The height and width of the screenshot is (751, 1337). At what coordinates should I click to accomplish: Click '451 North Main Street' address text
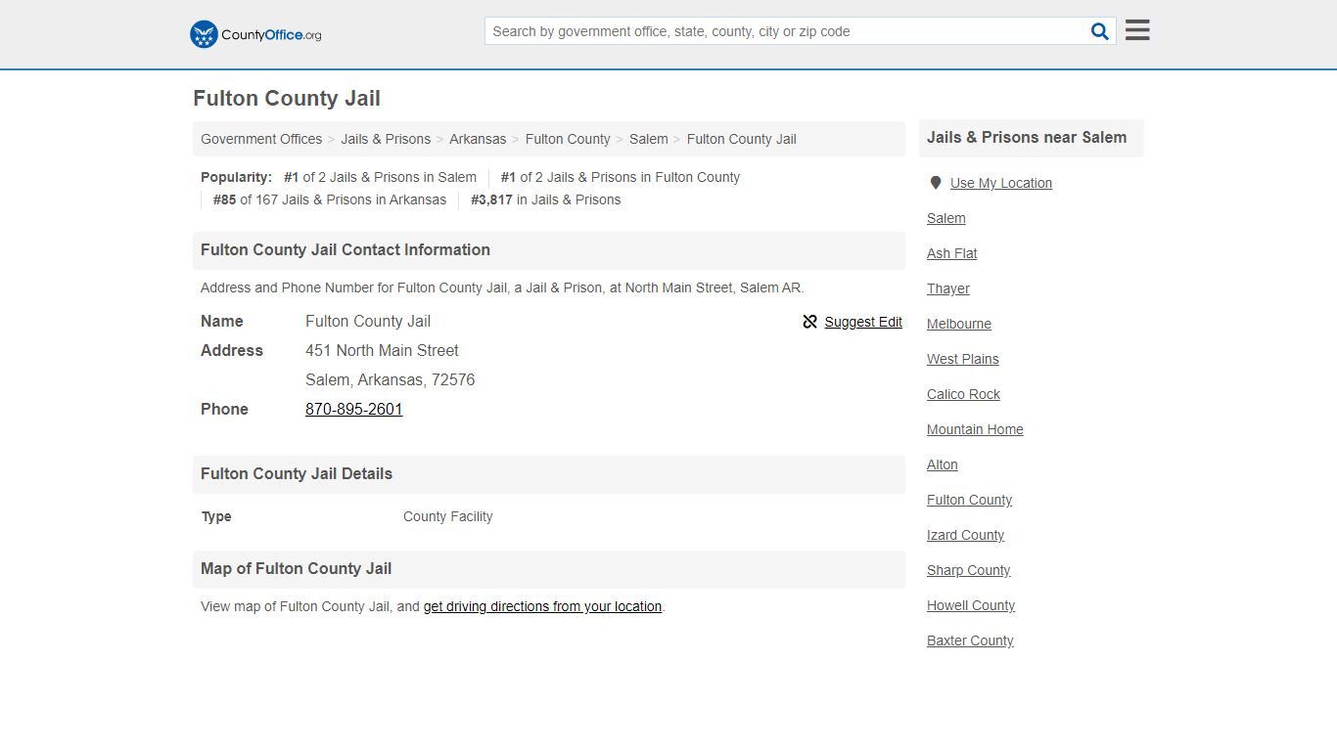pos(382,350)
